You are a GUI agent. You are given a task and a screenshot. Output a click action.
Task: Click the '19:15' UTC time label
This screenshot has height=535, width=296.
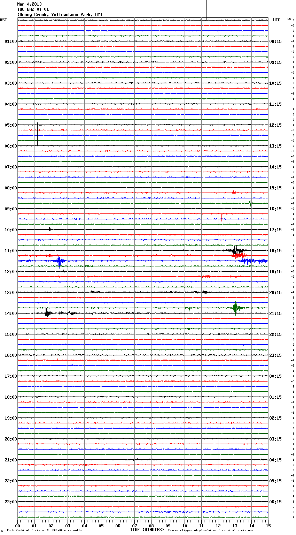pyautogui.click(x=275, y=272)
